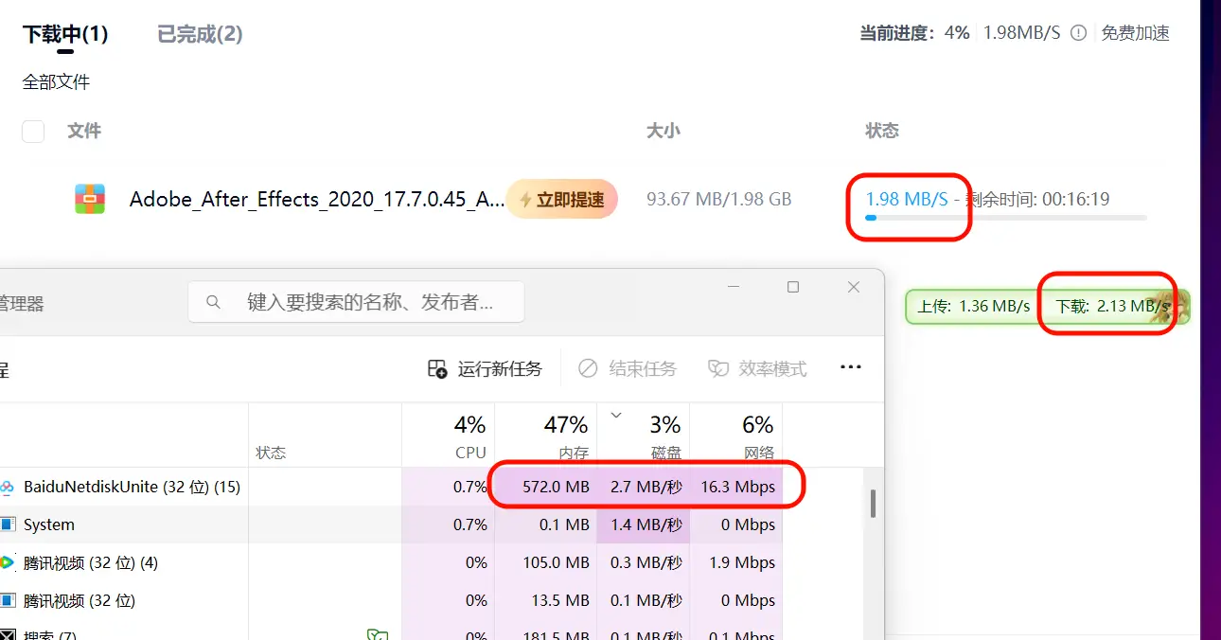
Task: Click the 免费加速 link
Action: tap(1135, 33)
